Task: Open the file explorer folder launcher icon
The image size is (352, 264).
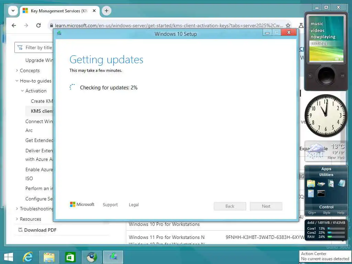Action: [x=311, y=184]
